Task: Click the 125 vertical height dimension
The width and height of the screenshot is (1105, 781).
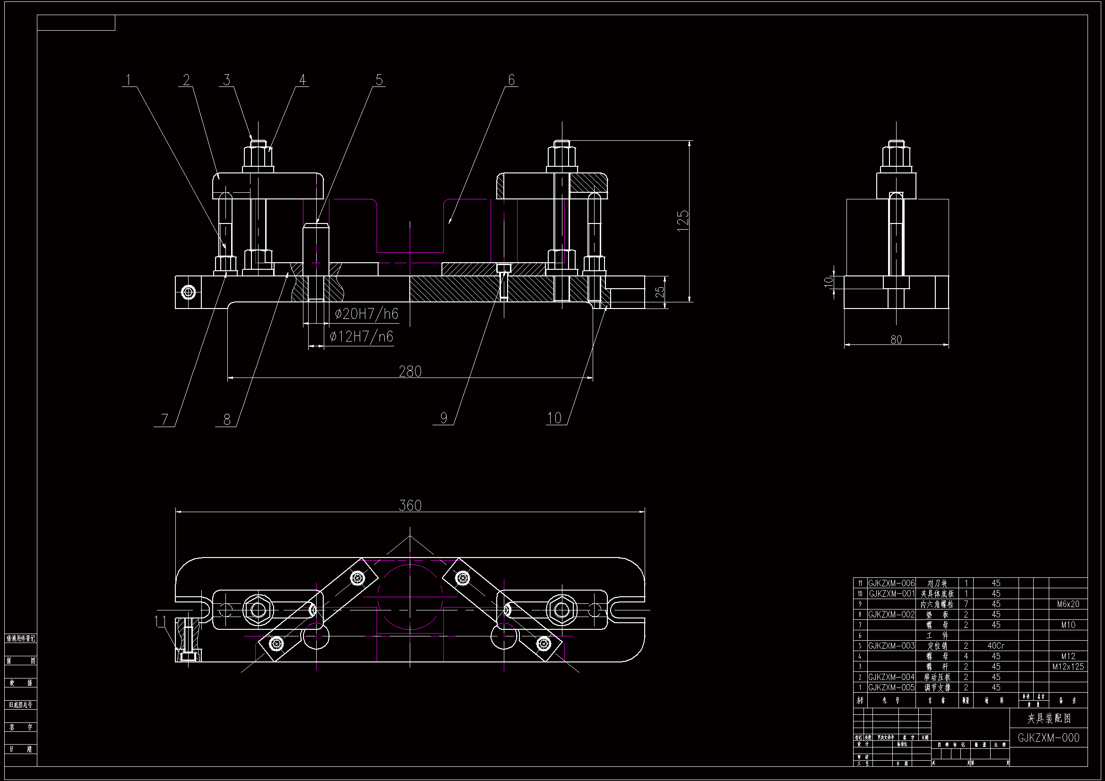Action: pyautogui.click(x=683, y=221)
